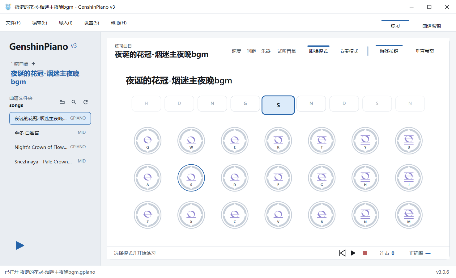Tap the G note key in the keyboard
The width and height of the screenshot is (456, 278).
pos(322,178)
